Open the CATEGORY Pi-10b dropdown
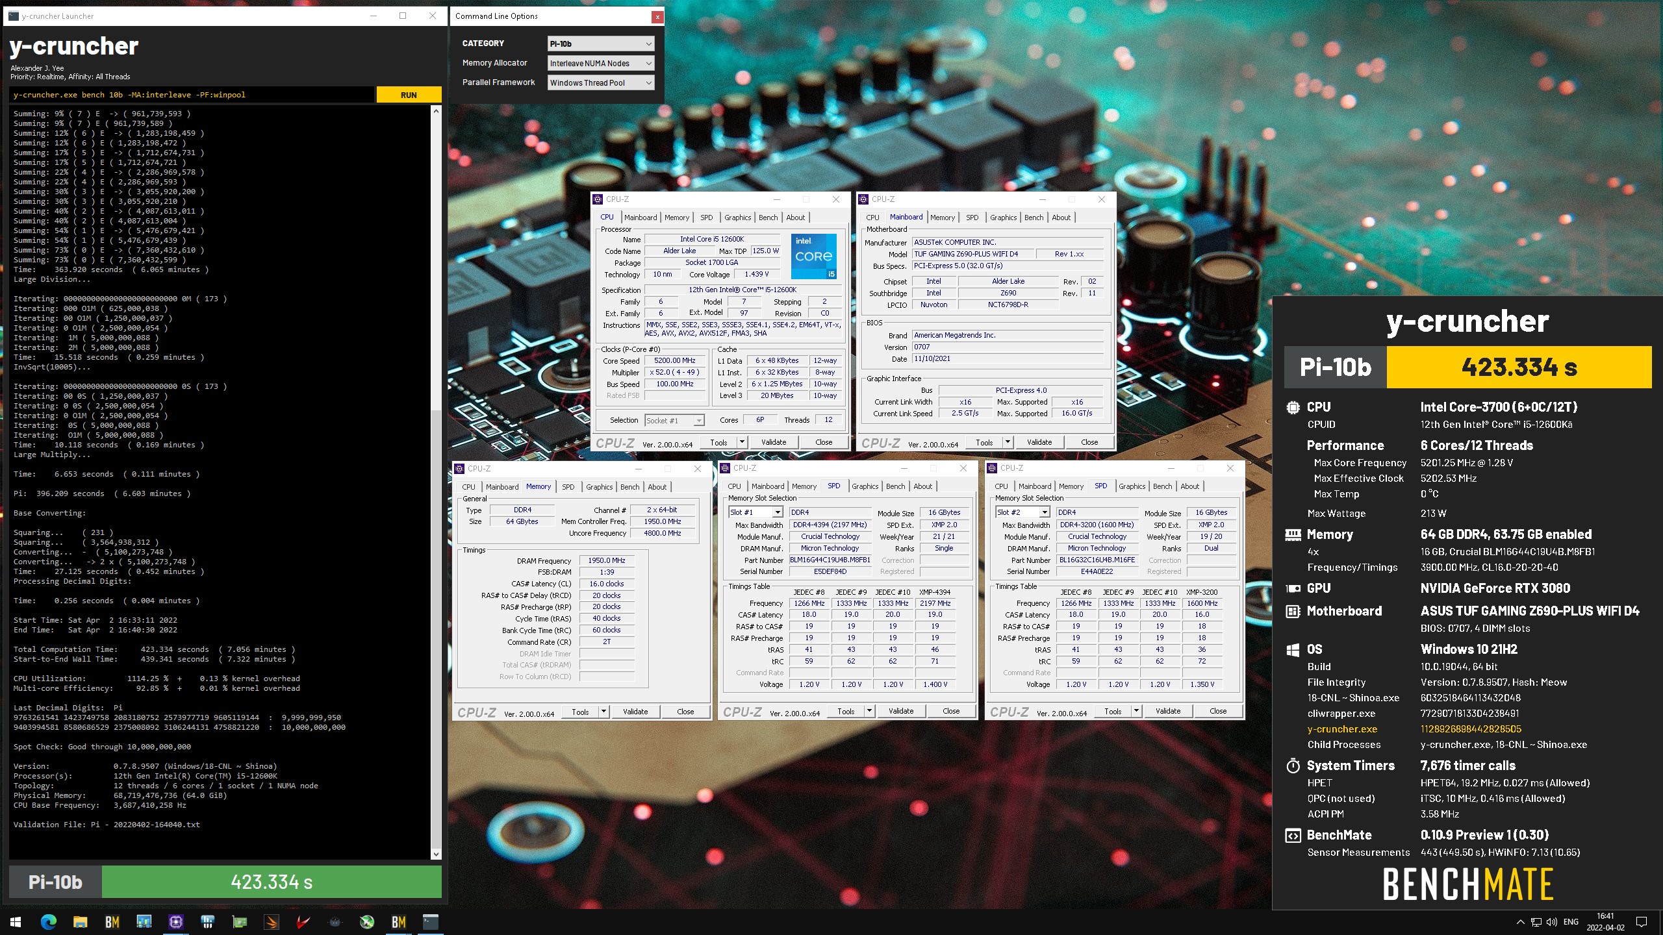This screenshot has width=1663, height=935. 601,44
